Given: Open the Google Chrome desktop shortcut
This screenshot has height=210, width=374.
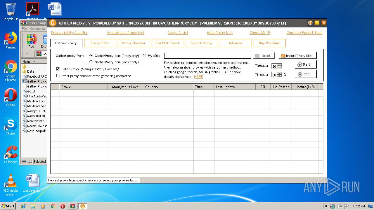Looking at the screenshot, I should tap(11, 71).
